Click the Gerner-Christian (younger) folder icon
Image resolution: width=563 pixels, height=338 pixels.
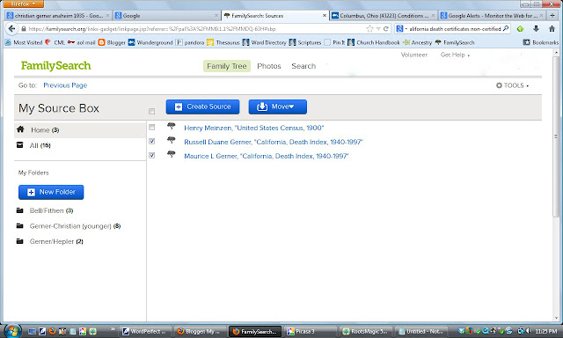coord(19,225)
